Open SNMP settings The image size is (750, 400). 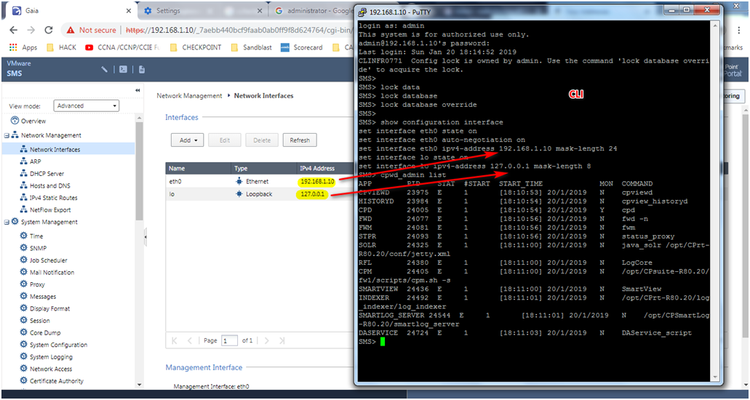tap(38, 248)
